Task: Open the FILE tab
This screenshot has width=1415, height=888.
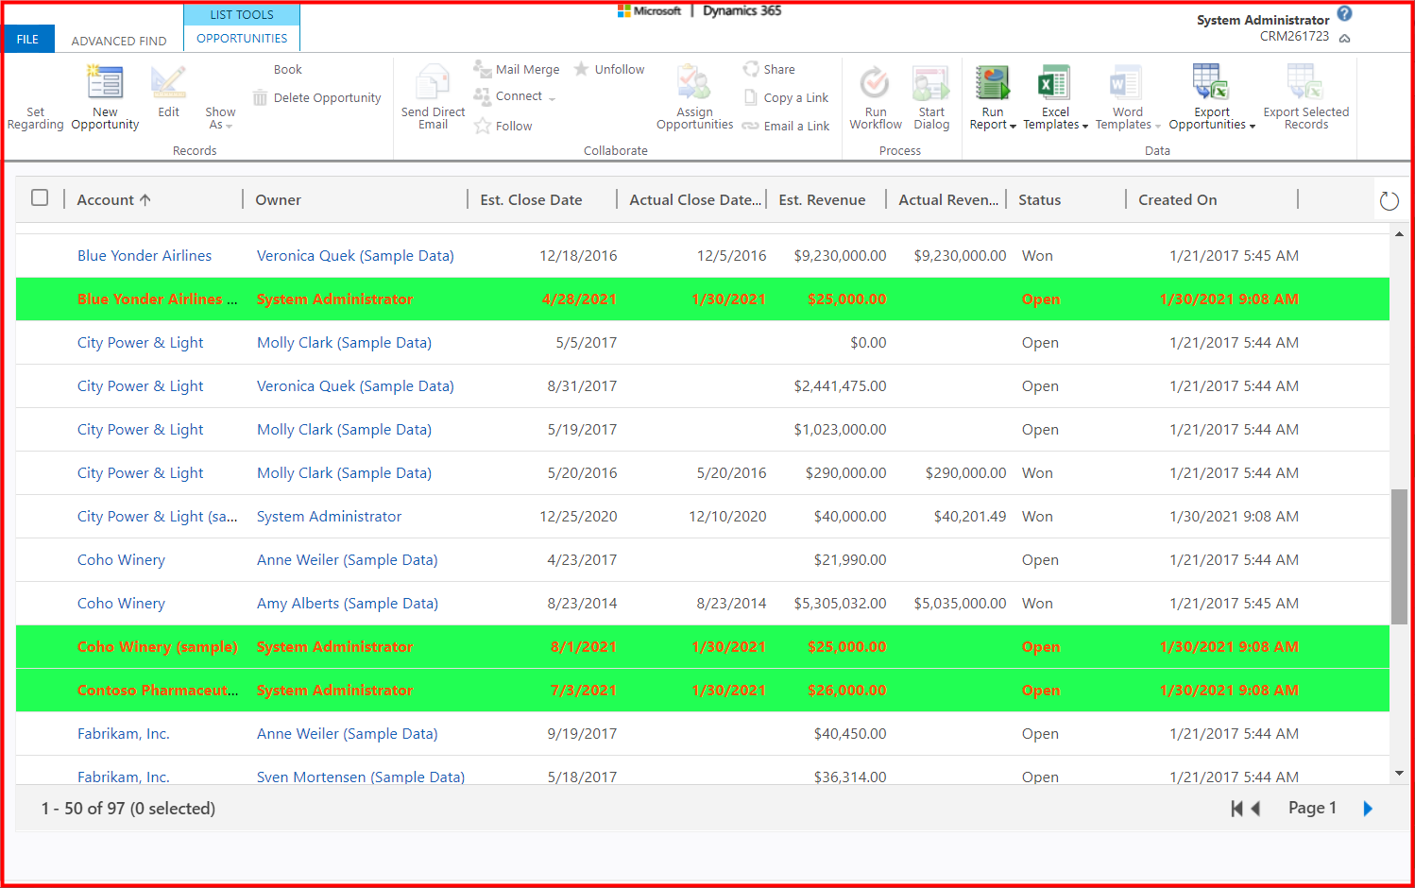Action: pos(28,39)
